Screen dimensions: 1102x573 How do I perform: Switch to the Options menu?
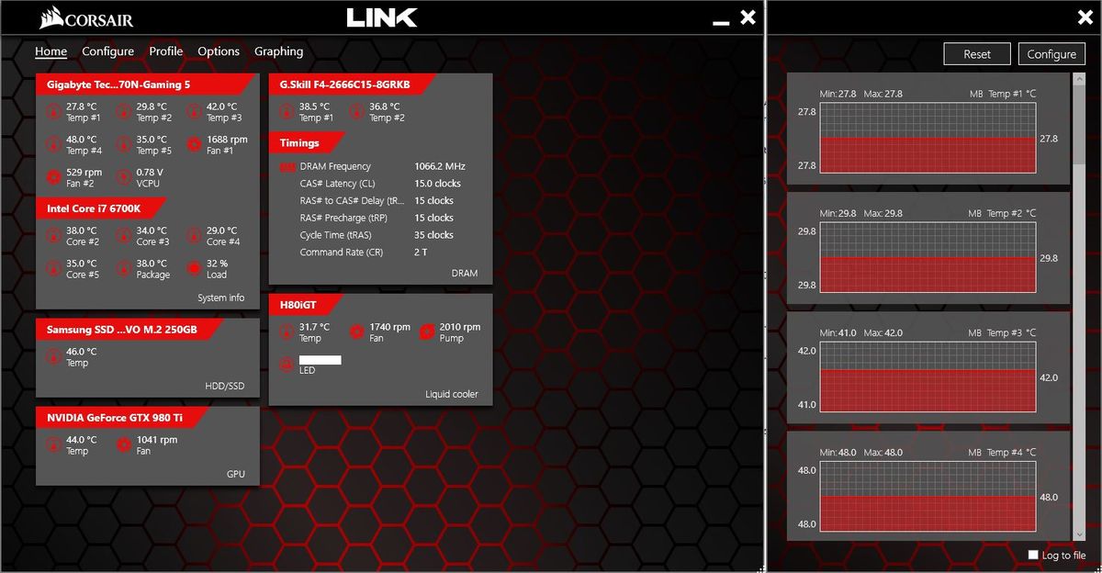coord(218,51)
